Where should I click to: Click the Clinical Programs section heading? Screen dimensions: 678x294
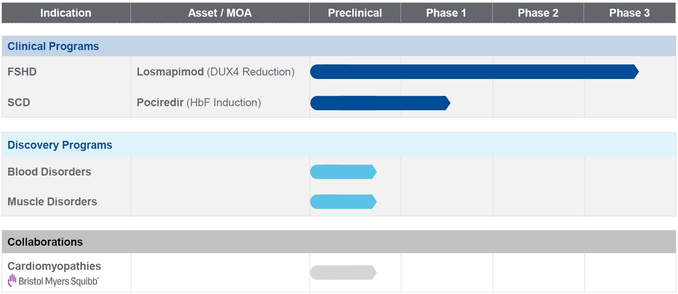53,47
